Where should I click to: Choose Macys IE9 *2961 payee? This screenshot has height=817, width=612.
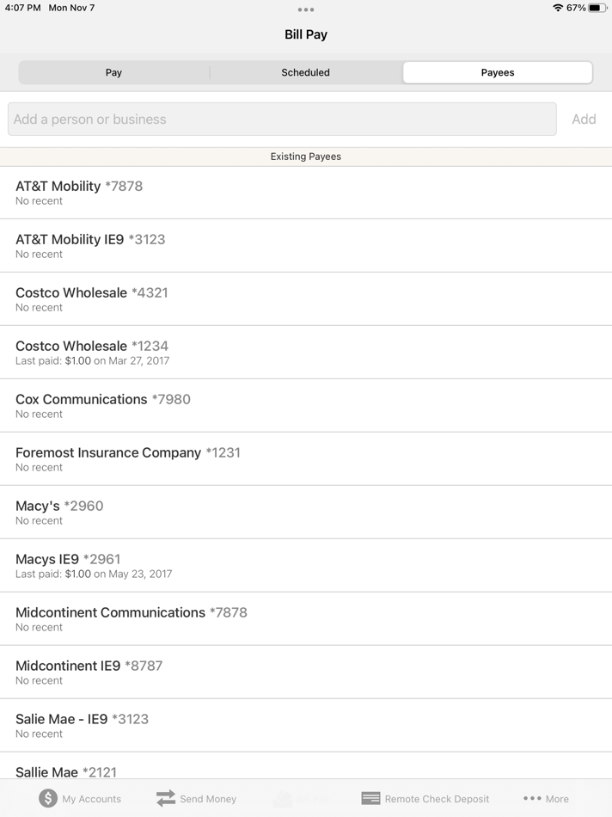(x=306, y=565)
